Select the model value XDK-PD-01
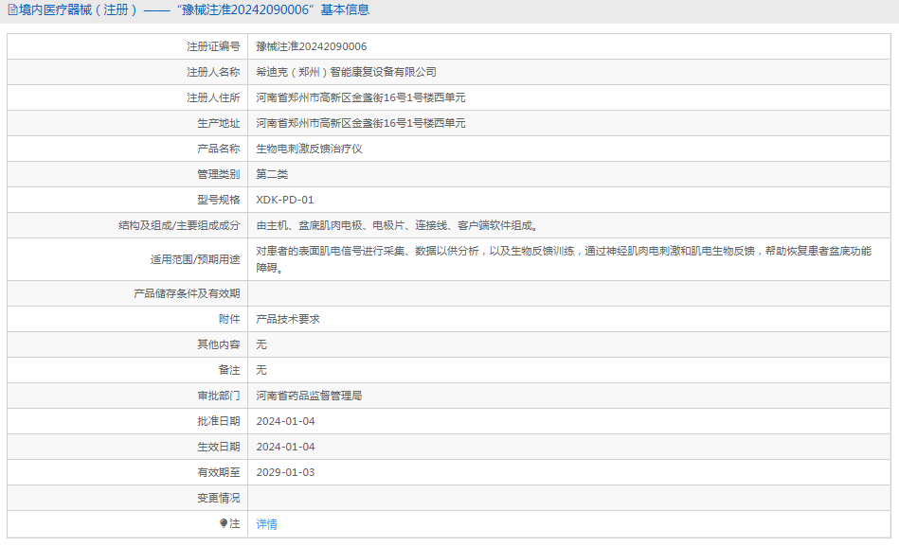Image resolution: width=899 pixels, height=546 pixels. (x=285, y=200)
